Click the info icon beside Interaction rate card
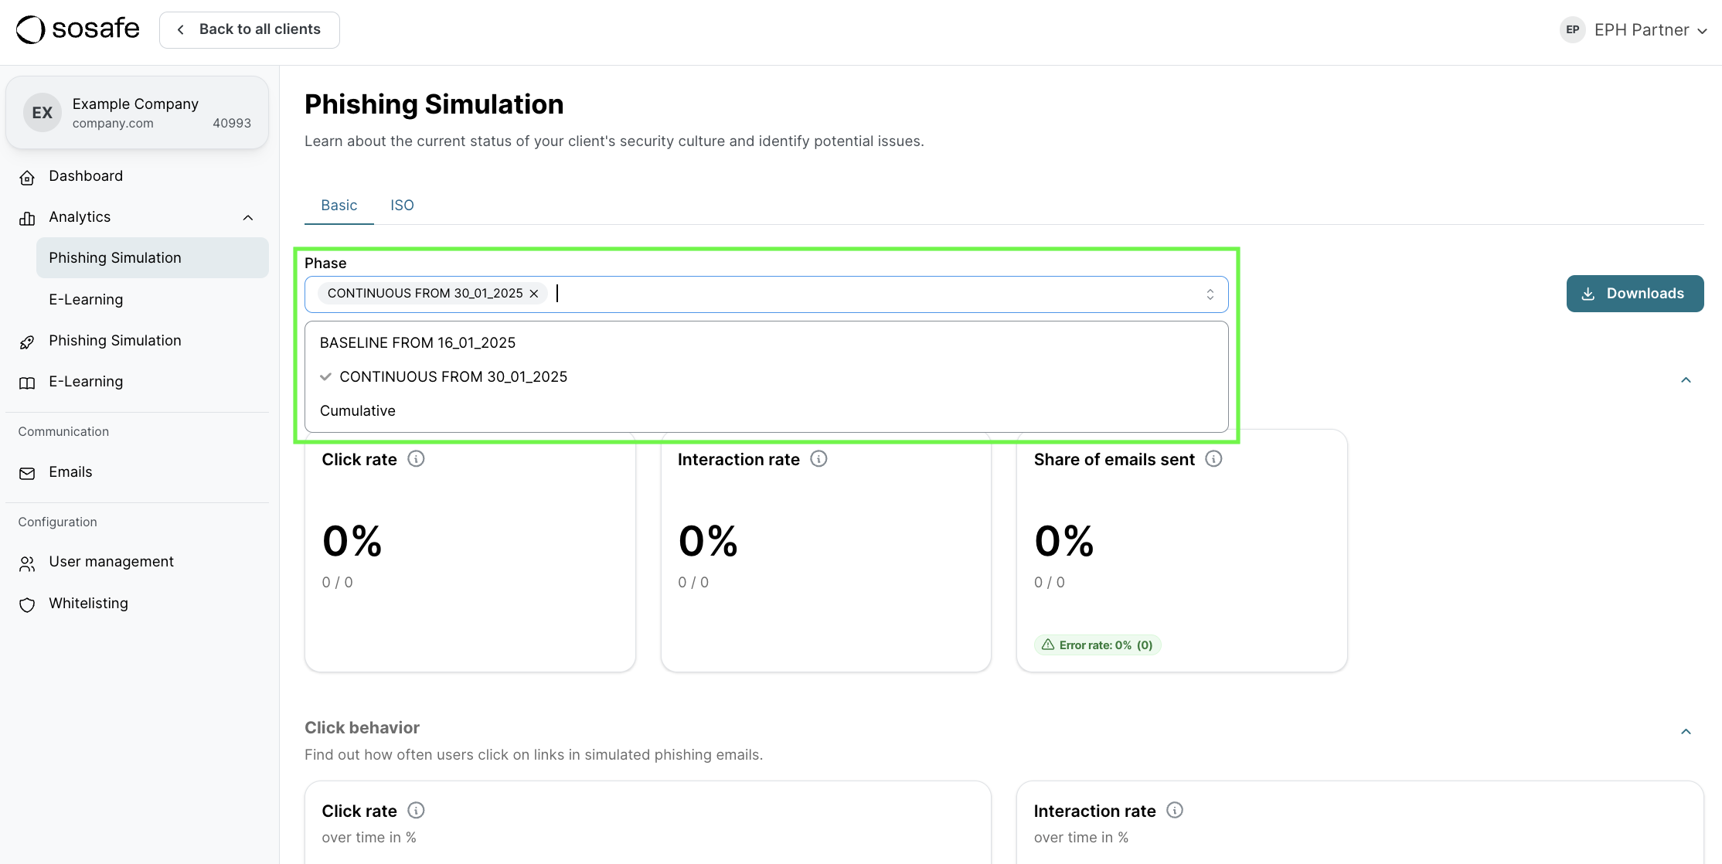The width and height of the screenshot is (1722, 864). (x=818, y=459)
